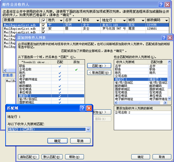Click the 匹配对象 column header

(x=158, y=62)
